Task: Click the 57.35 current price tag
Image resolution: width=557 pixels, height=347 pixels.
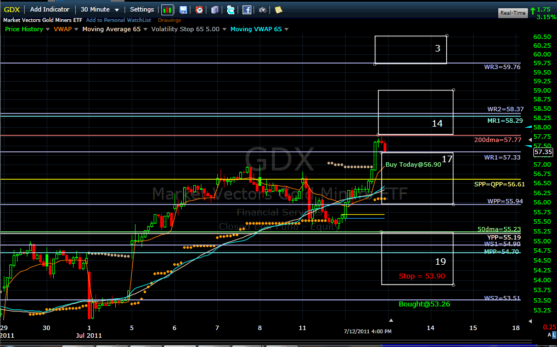Action: [543, 152]
